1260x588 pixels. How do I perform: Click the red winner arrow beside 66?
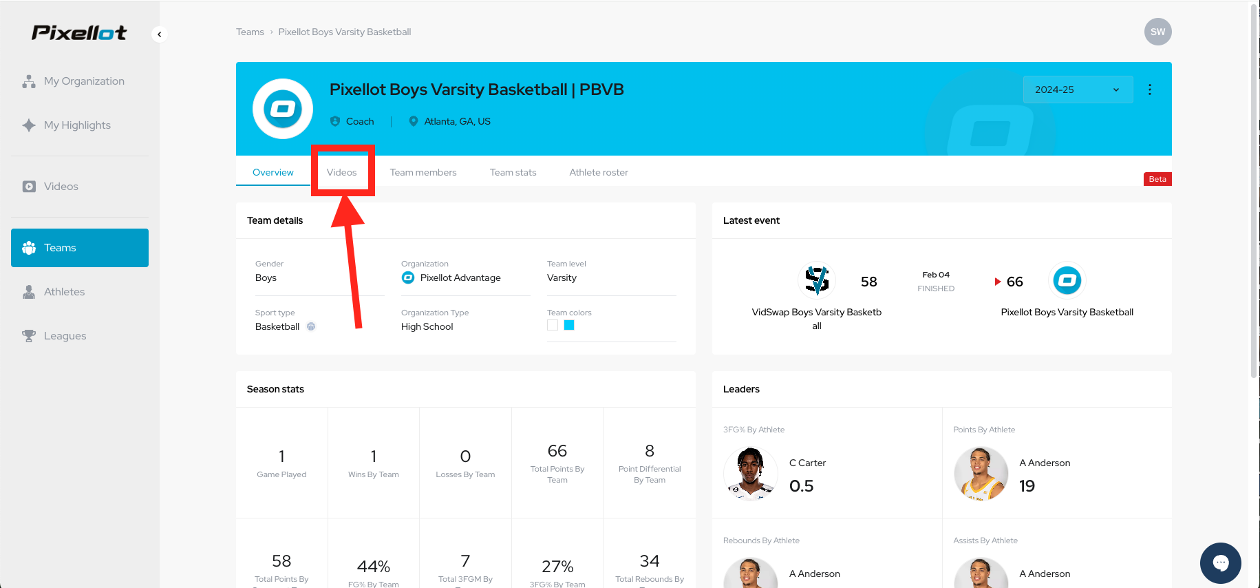coord(998,282)
